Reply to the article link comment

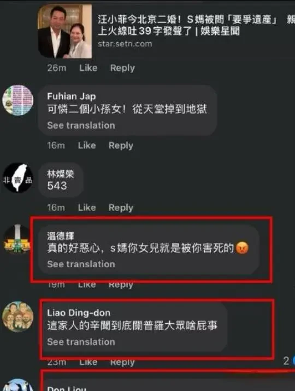point(122,68)
